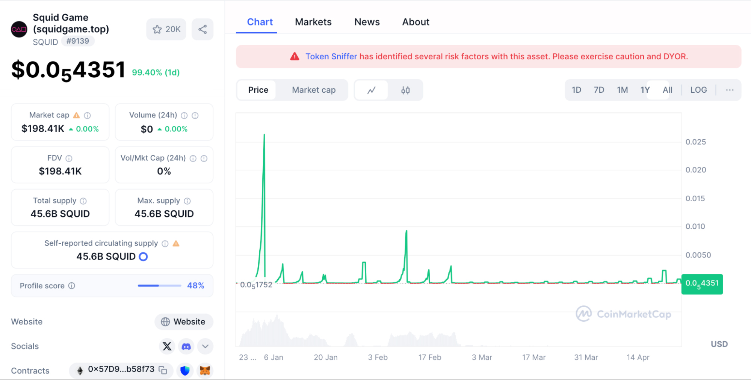Switch to the News tab
751x380 pixels.
[367, 22]
